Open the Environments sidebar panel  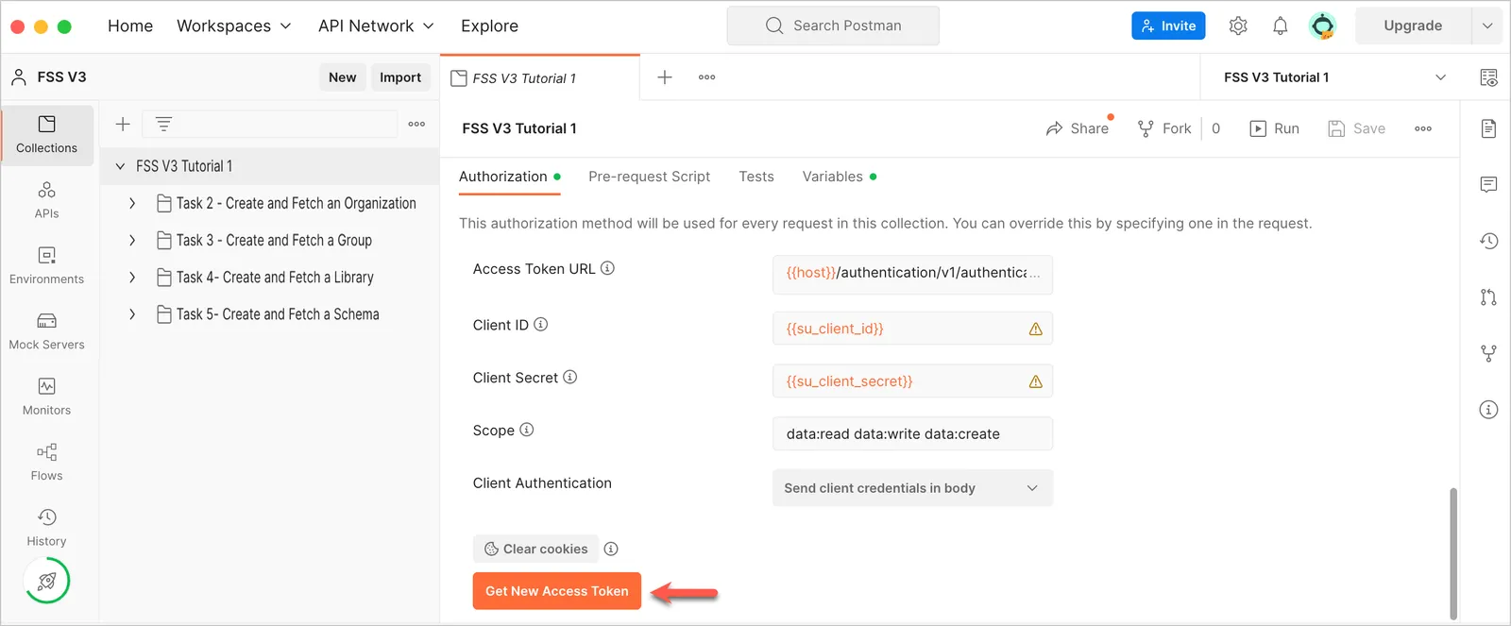click(x=46, y=265)
